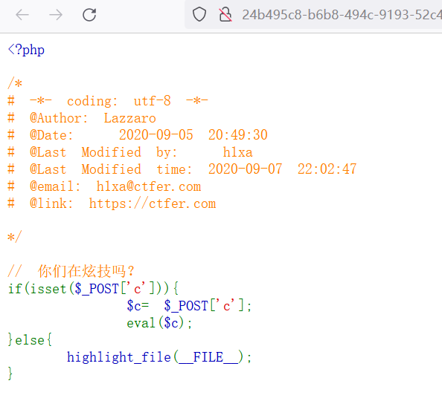Click the Last Modified time 22:02:47 value

(327, 169)
